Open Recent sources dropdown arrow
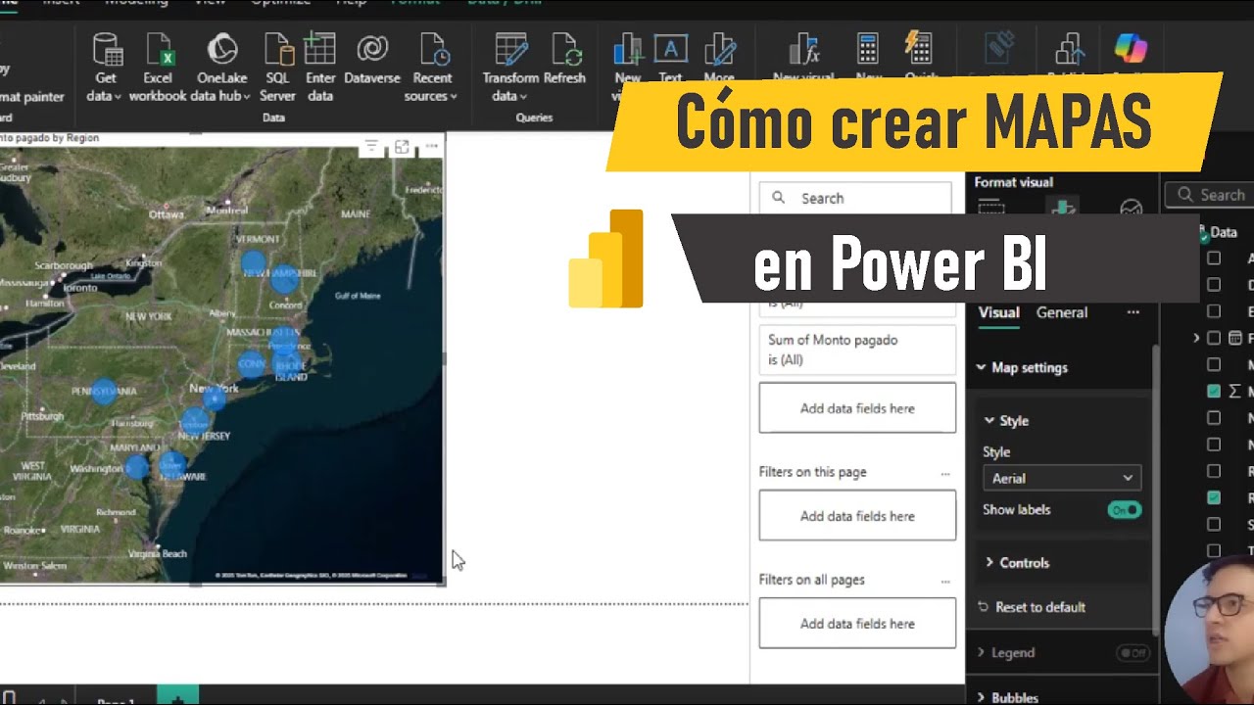The image size is (1254, 705). [x=453, y=96]
